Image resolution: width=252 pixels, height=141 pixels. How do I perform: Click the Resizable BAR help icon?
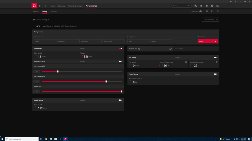point(139,49)
